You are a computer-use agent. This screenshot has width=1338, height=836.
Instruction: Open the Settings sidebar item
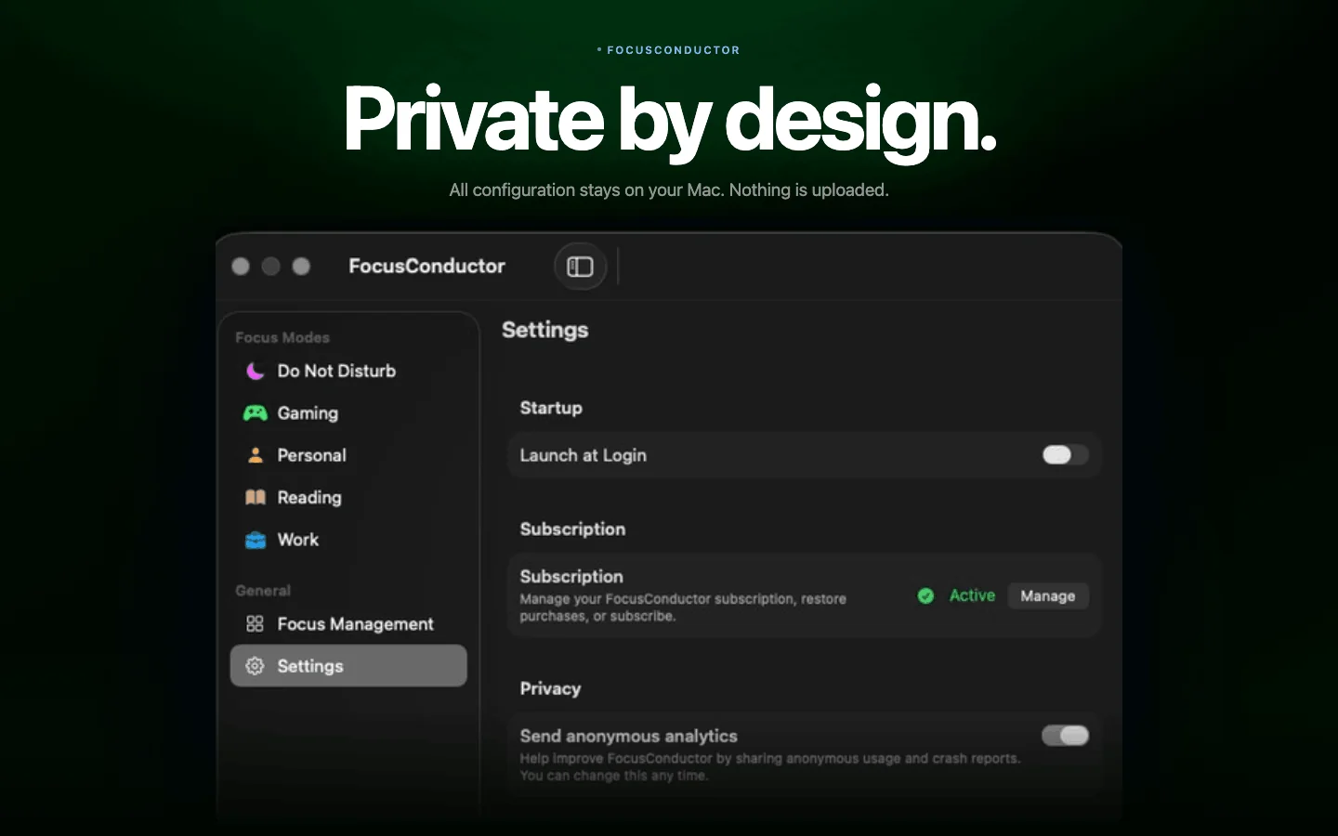[x=348, y=666]
